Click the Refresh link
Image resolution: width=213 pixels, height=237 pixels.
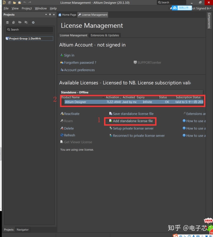70,135
